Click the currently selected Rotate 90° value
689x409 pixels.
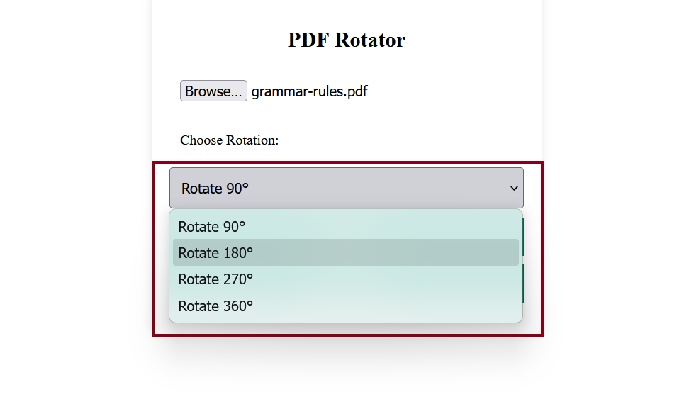point(214,189)
